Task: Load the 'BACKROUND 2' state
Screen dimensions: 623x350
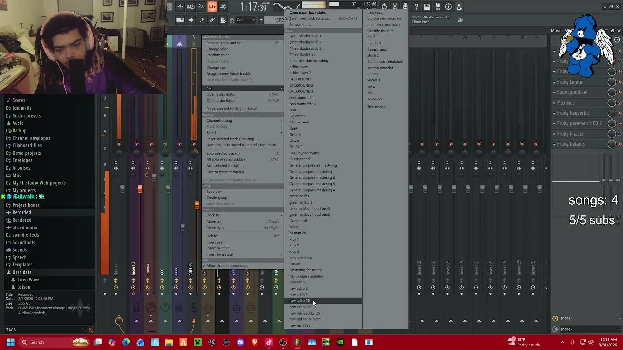Action: pyautogui.click(x=323, y=85)
